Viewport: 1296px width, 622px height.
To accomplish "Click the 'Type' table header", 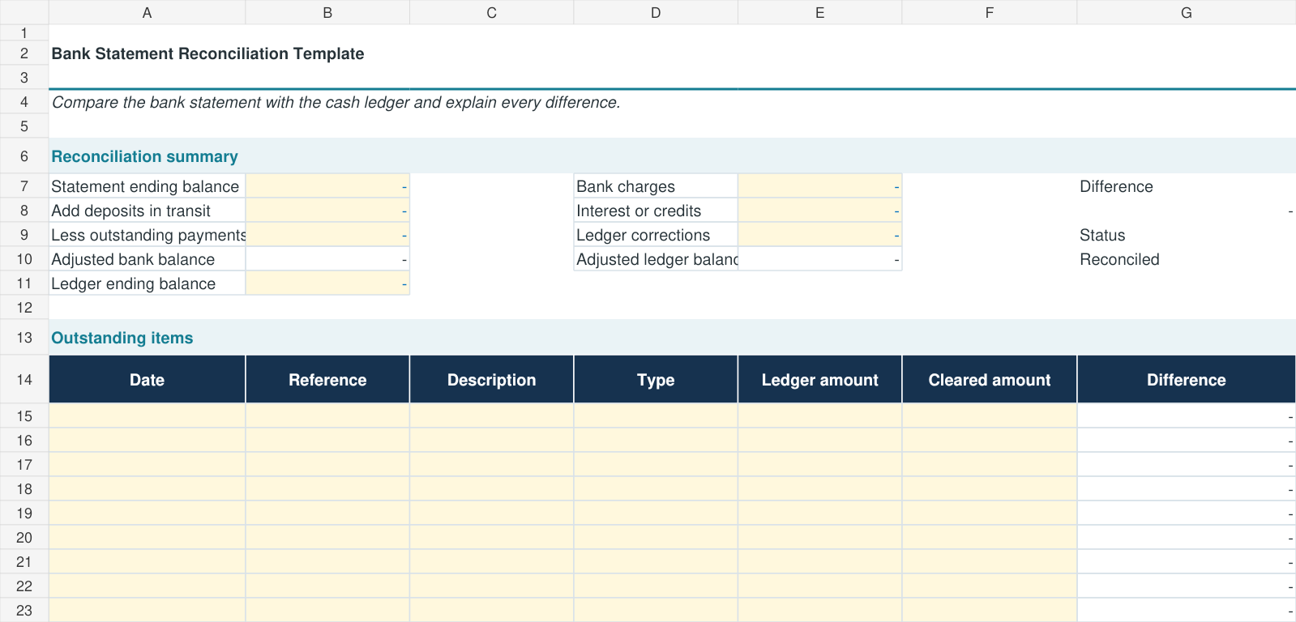I will [x=656, y=379].
